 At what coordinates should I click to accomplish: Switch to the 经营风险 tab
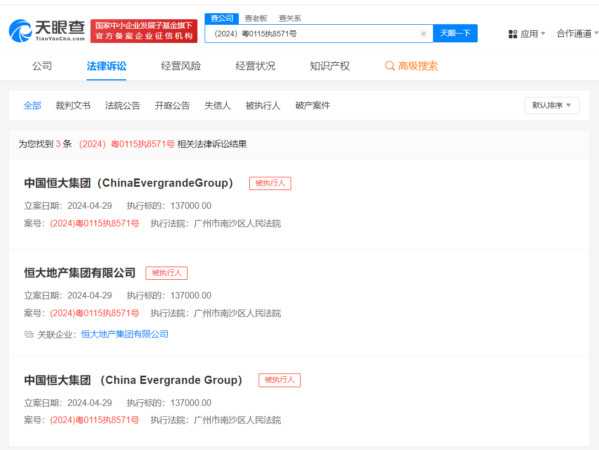181,66
